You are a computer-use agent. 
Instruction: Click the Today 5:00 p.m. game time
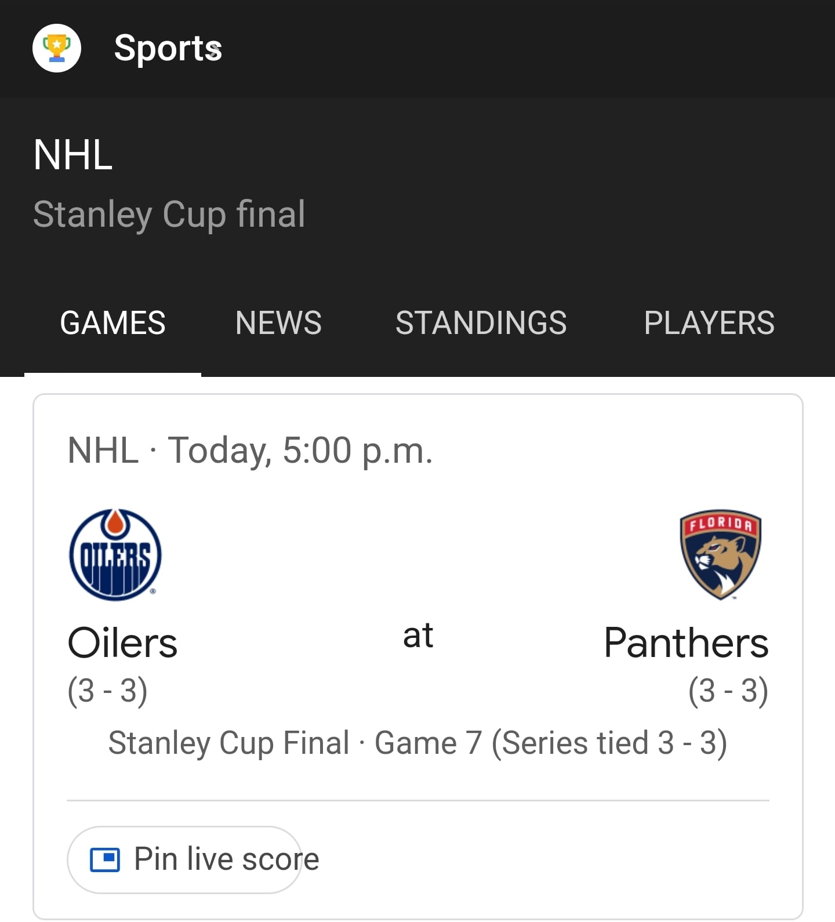point(300,451)
